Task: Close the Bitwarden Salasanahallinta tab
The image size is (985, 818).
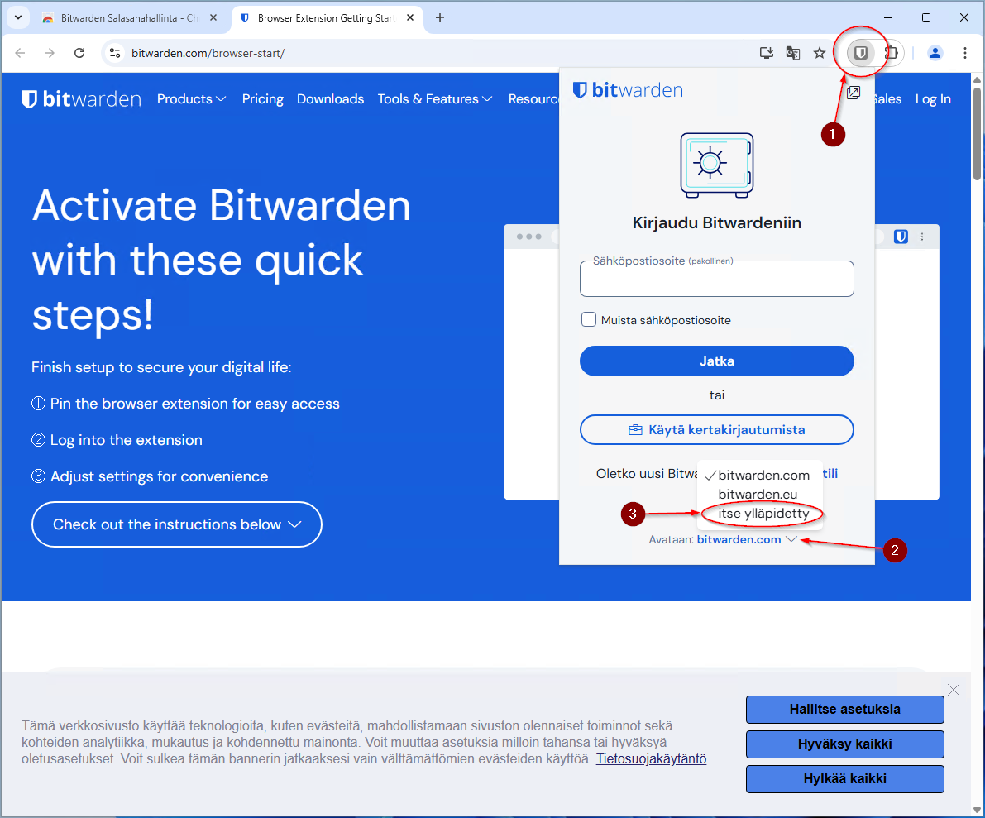Action: [213, 17]
